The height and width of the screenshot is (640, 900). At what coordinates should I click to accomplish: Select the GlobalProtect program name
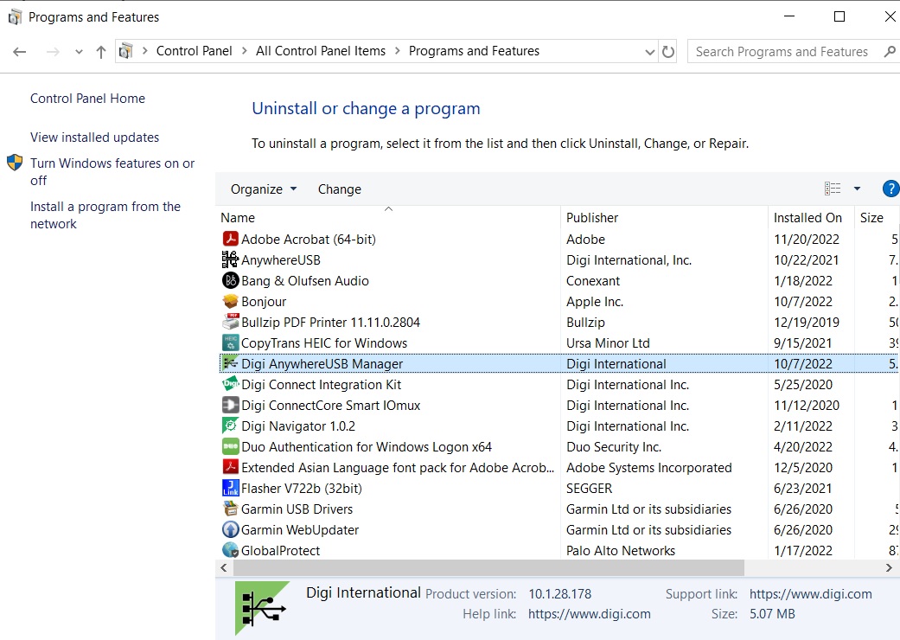pyautogui.click(x=281, y=550)
